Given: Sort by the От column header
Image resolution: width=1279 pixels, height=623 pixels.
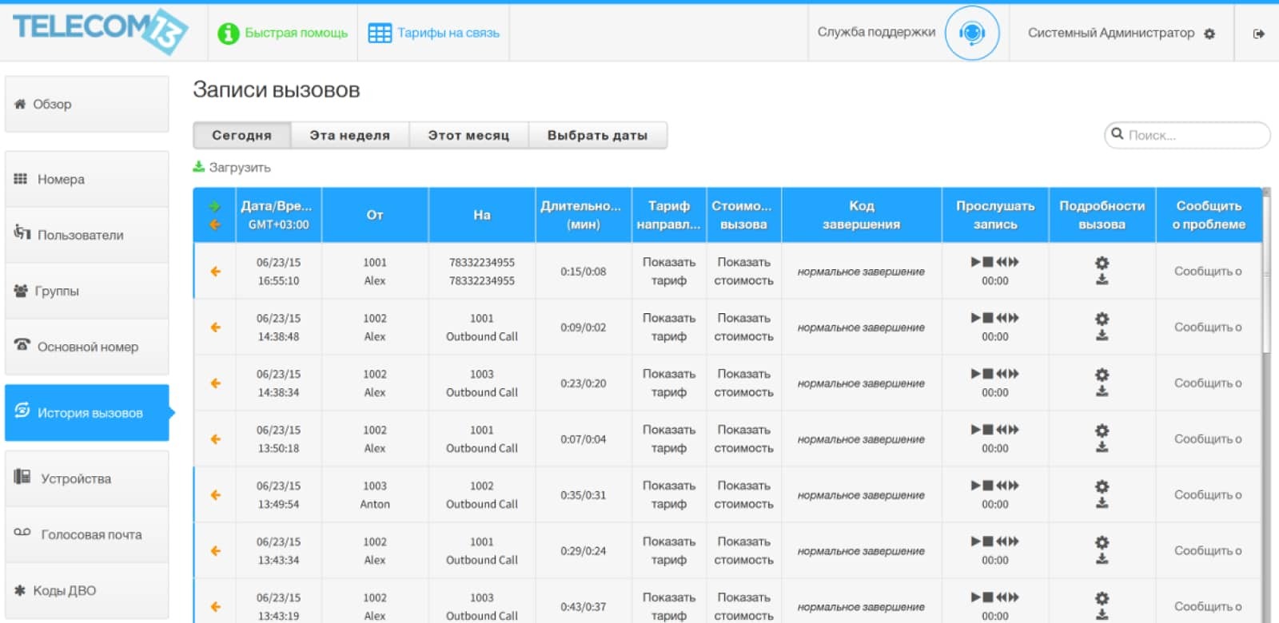Looking at the screenshot, I should pos(375,215).
